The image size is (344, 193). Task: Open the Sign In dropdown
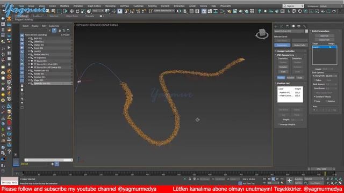[x=293, y=6]
